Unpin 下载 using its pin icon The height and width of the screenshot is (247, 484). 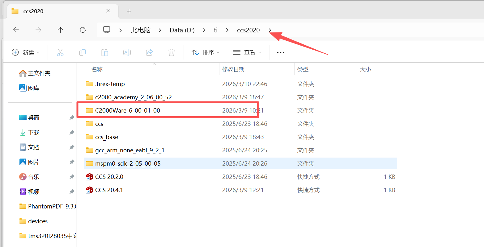coord(72,132)
